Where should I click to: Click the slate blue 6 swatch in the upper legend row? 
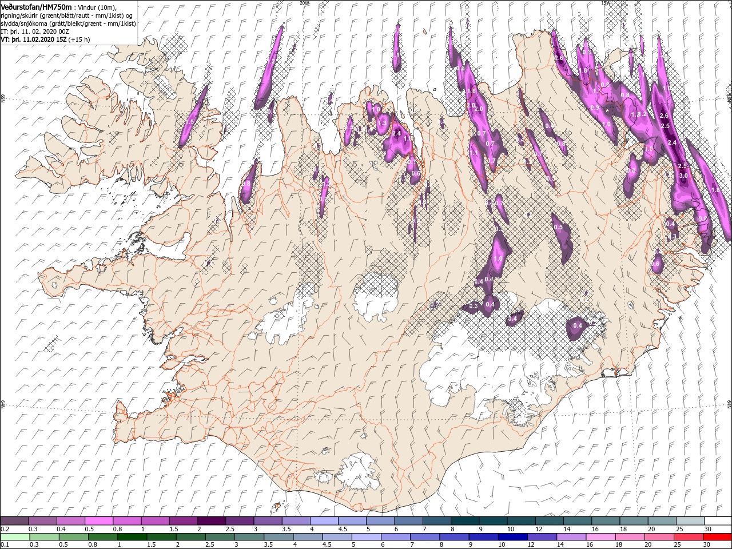[x=408, y=521]
